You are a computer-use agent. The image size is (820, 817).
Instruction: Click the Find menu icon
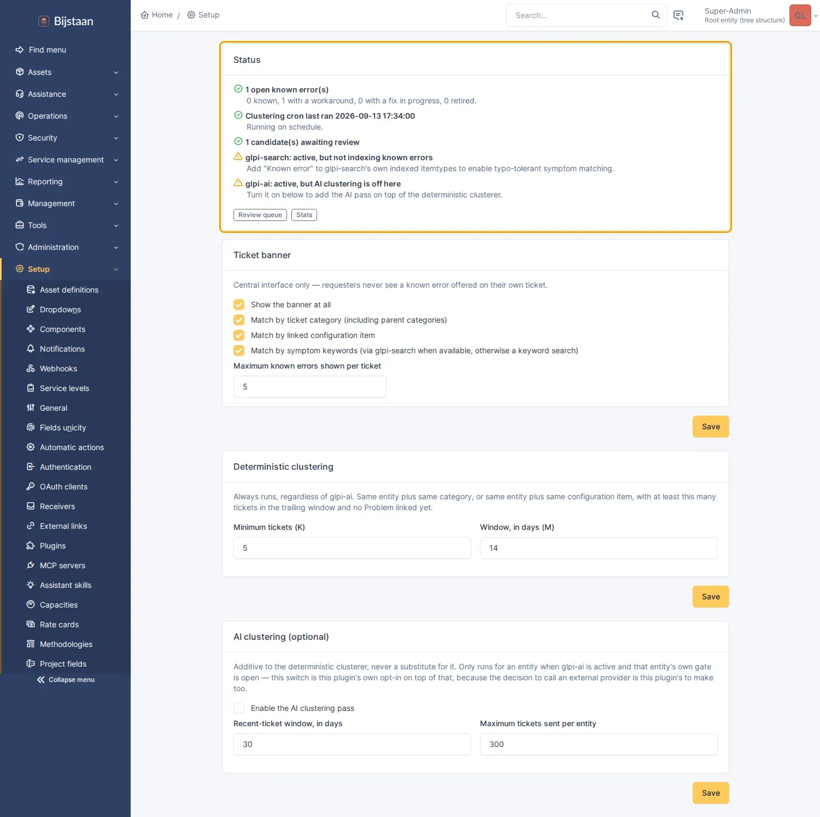click(20, 50)
